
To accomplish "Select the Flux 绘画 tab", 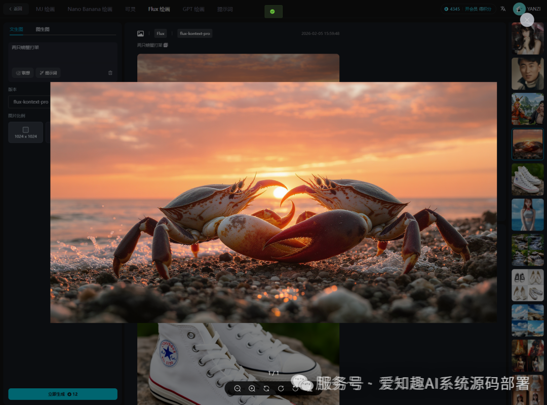I will pos(159,9).
